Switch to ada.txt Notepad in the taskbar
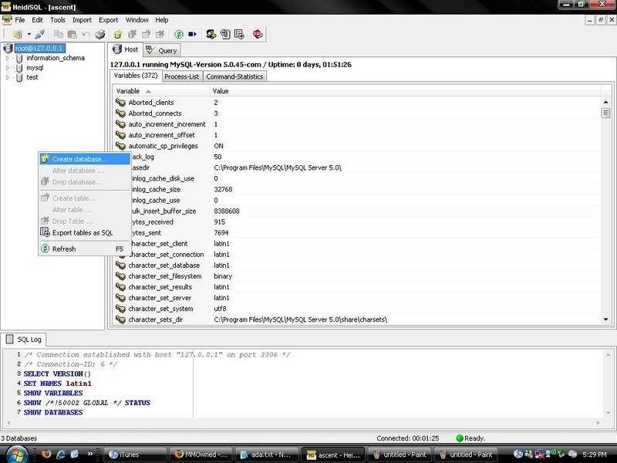Screen dimensions: 617x463 (x=266, y=455)
